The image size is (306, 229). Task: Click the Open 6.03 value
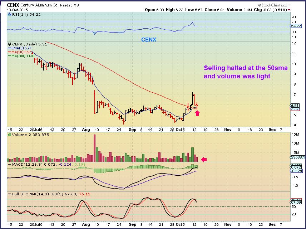pos(154,10)
